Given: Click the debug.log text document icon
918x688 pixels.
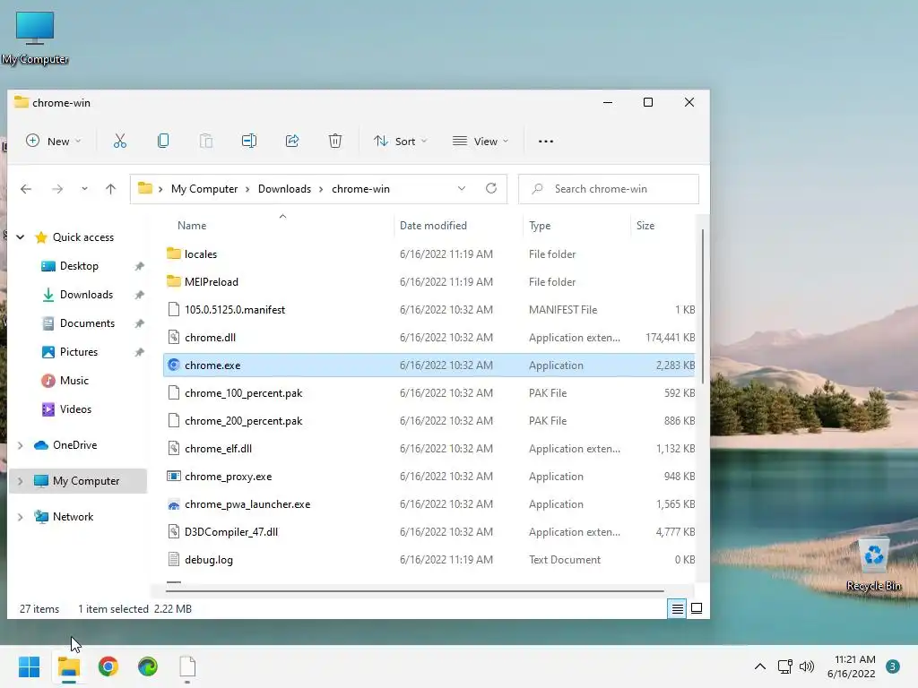Looking at the screenshot, I should click(174, 559).
